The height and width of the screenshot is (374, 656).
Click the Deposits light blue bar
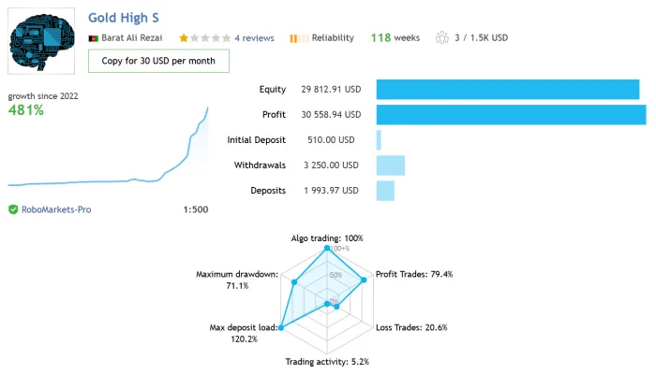click(x=385, y=191)
